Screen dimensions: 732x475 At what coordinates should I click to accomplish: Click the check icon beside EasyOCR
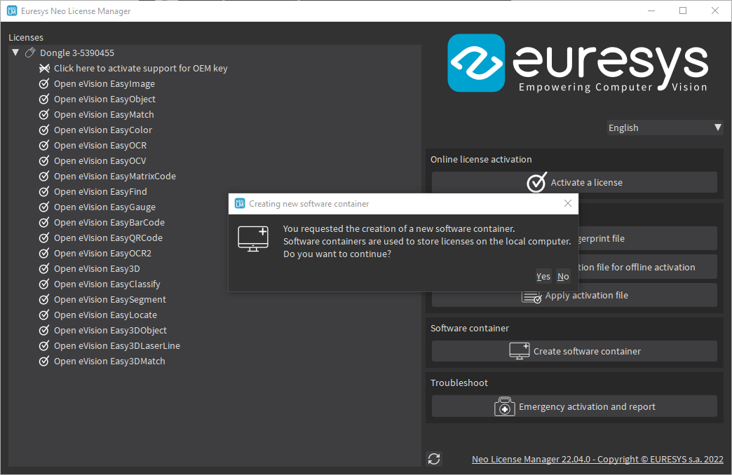44,145
